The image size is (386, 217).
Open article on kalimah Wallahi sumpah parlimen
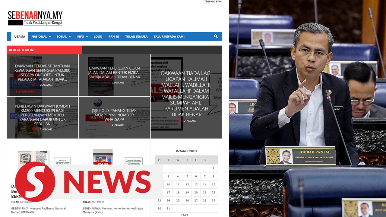(x=186, y=94)
